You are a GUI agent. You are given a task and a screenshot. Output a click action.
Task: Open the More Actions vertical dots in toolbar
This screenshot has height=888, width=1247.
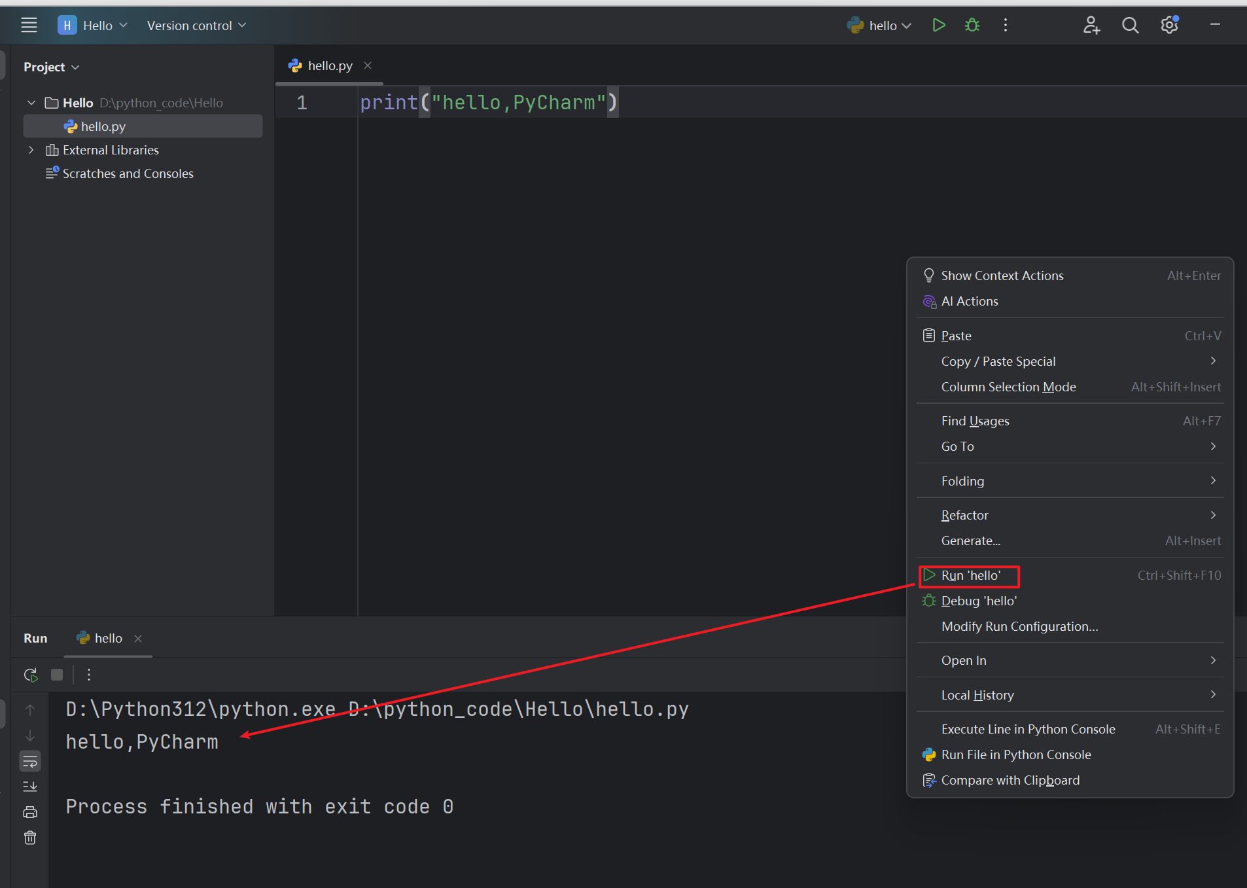coord(1006,25)
